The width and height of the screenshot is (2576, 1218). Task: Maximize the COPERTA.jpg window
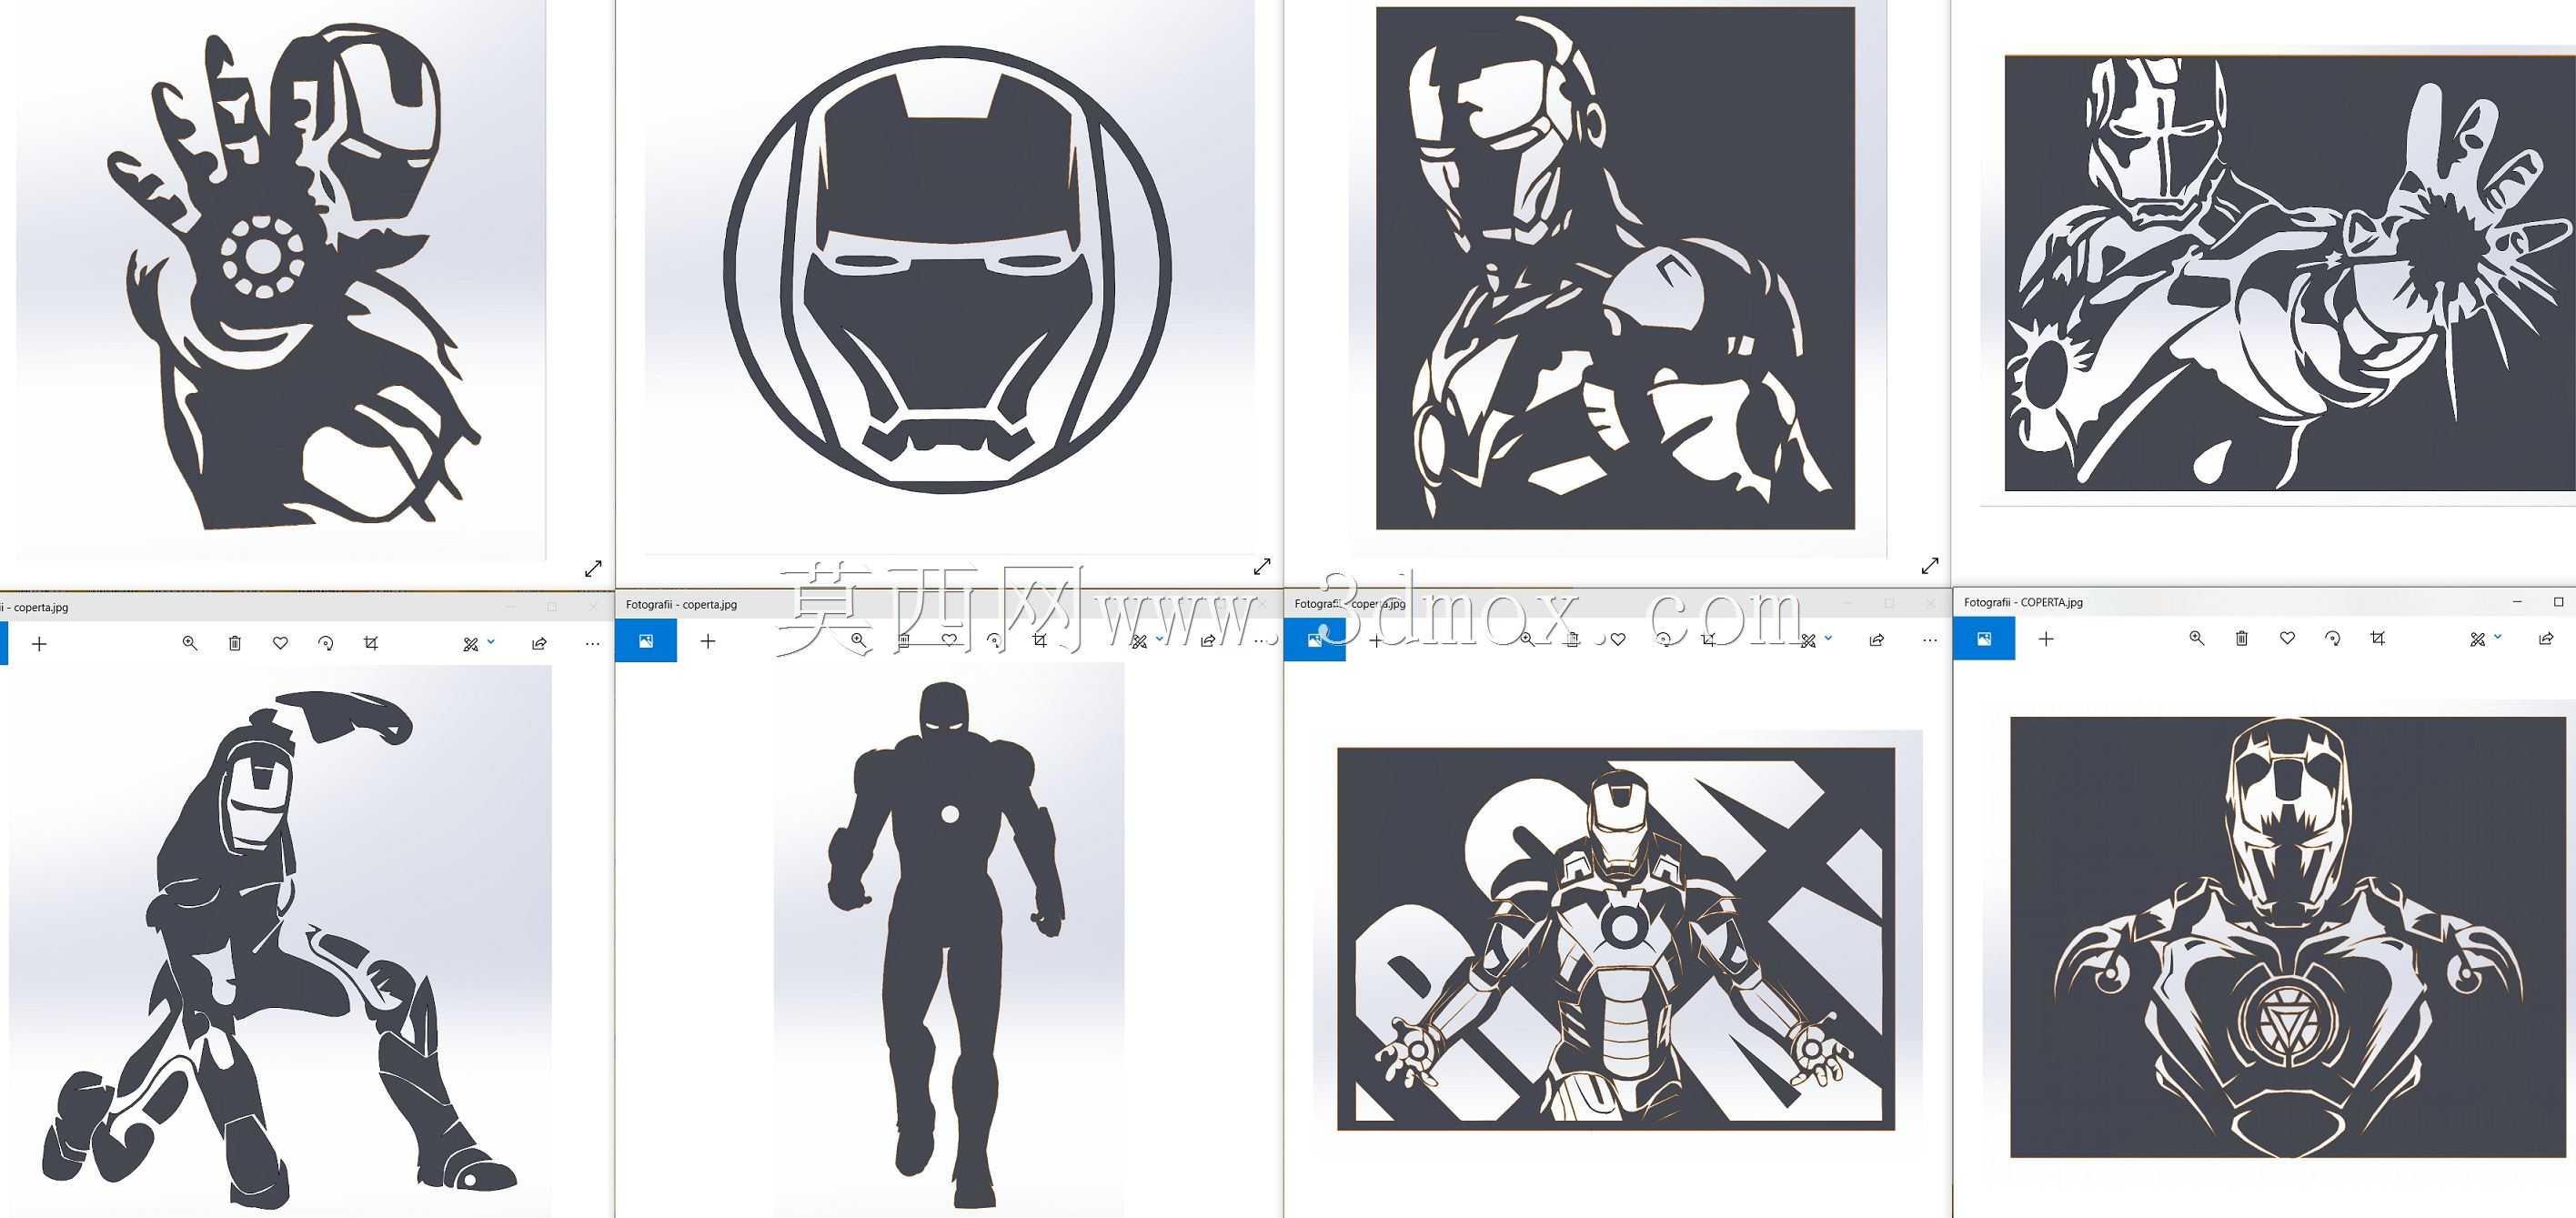(2559, 602)
